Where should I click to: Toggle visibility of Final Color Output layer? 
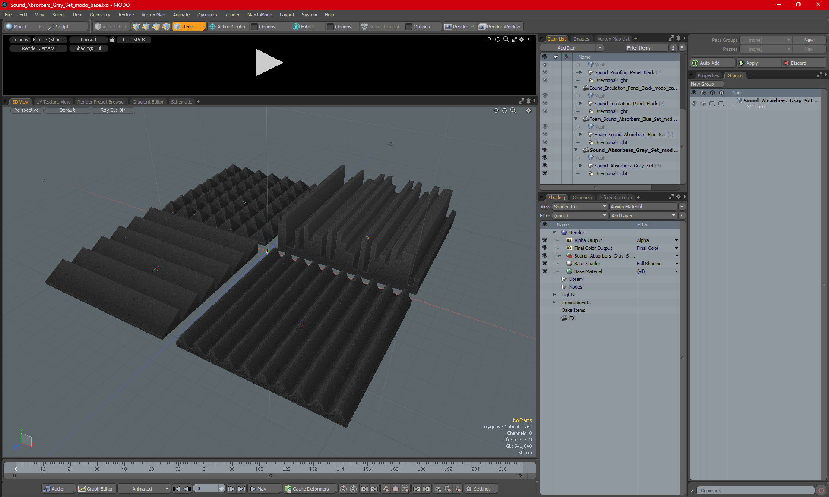point(544,248)
